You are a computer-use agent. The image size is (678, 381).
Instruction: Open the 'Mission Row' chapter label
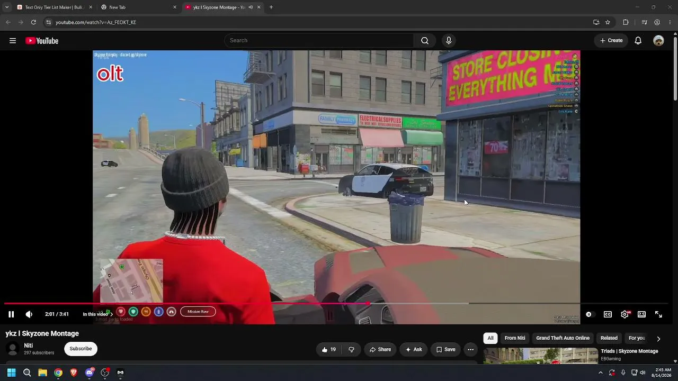coord(198,312)
